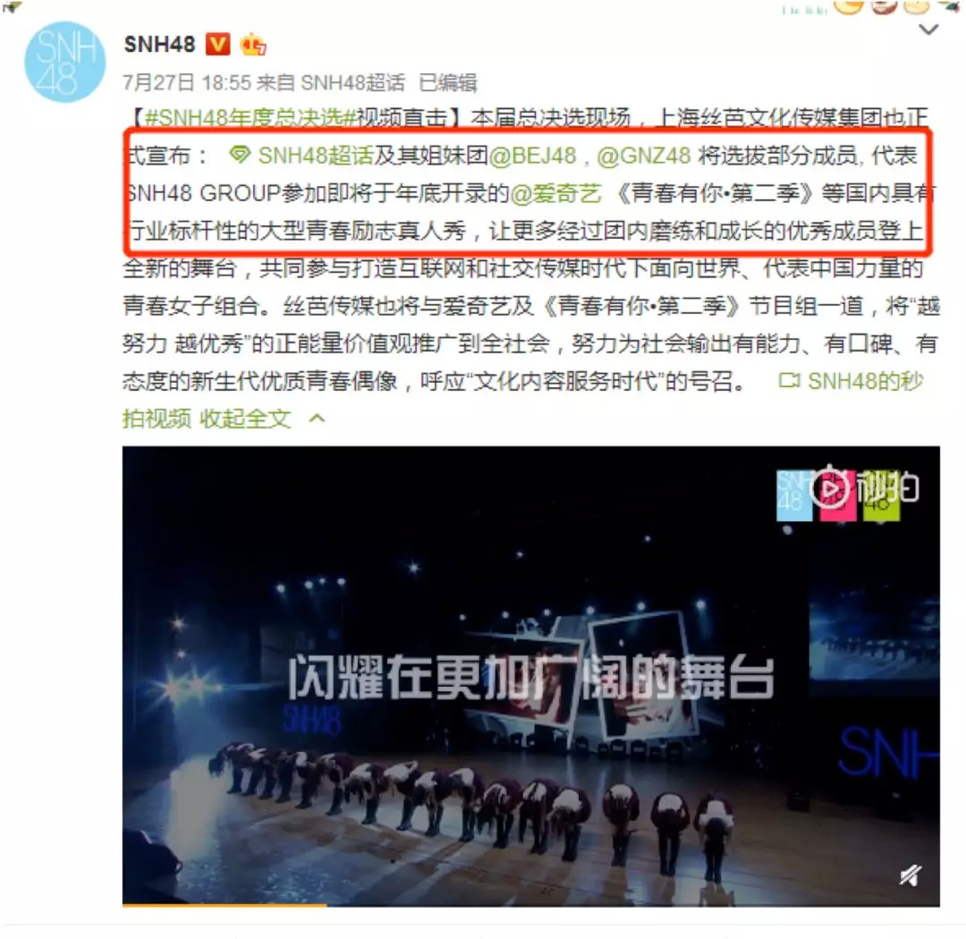Click the crown membership badge icon
Viewport: 966px width, 939px height.
click(x=253, y=45)
